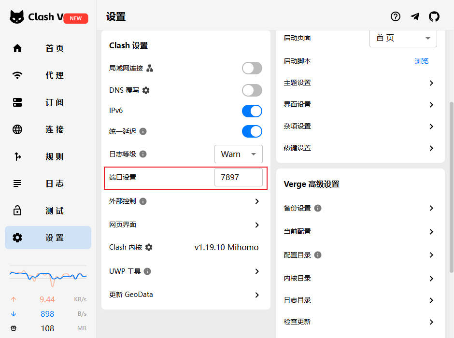Screen dimensions: 454x338
Task: Open the 订阅 subscription icon
Action: 17,102
